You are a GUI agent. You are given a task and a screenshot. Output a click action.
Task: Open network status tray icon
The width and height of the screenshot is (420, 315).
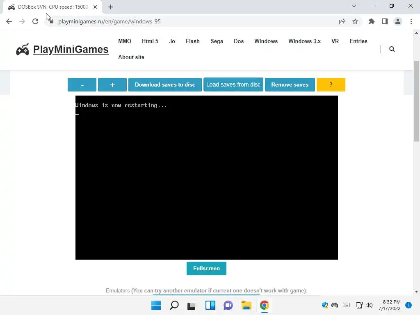click(359, 305)
